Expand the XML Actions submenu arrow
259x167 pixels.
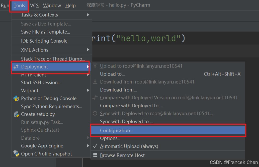(x=88, y=50)
